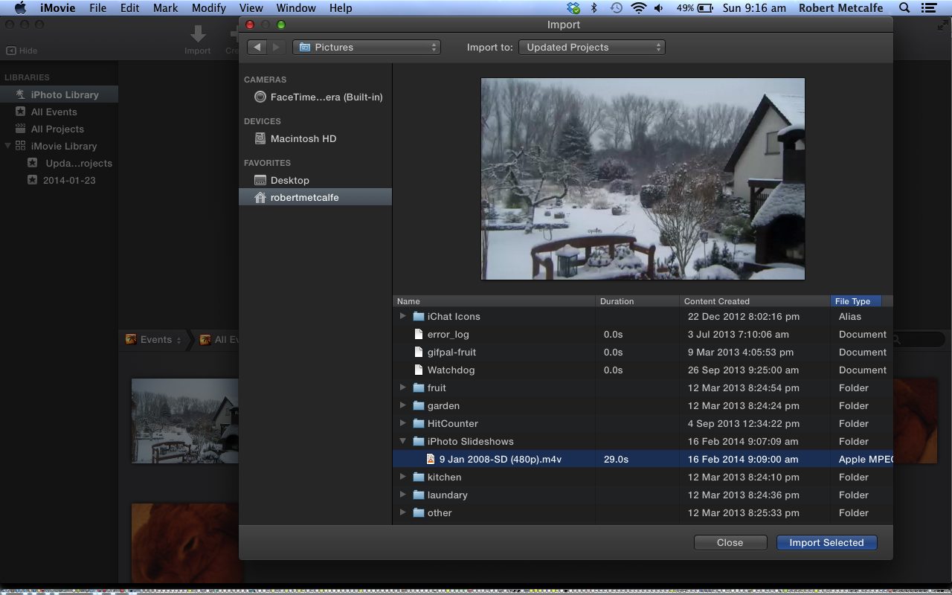
Task: Open the Events popup in iMovie browser
Action: pos(154,339)
